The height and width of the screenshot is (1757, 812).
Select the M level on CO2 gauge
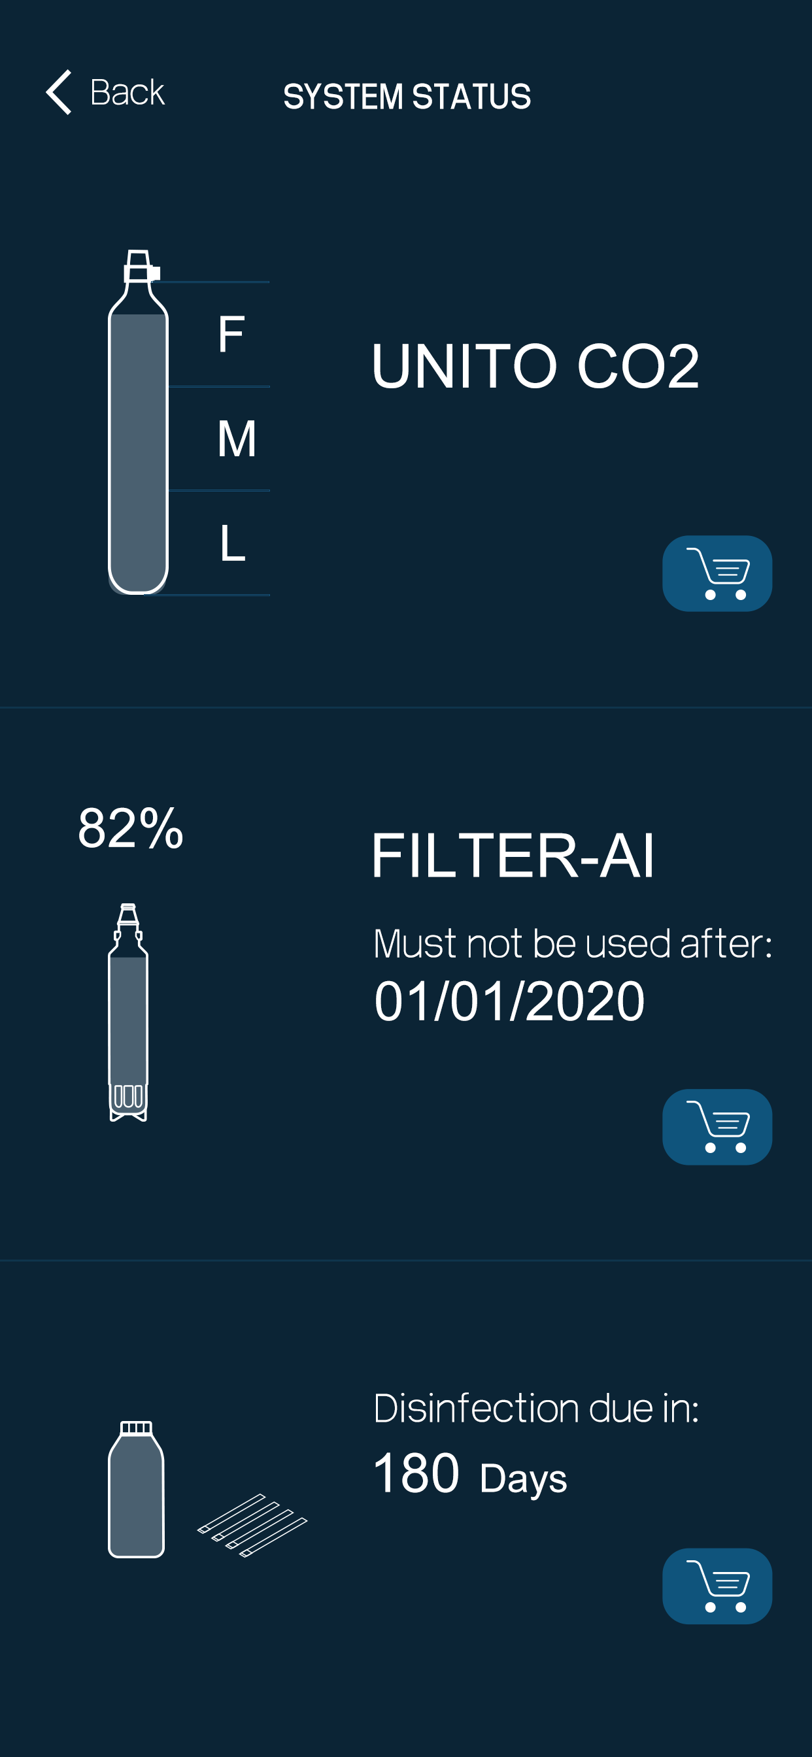(x=237, y=439)
